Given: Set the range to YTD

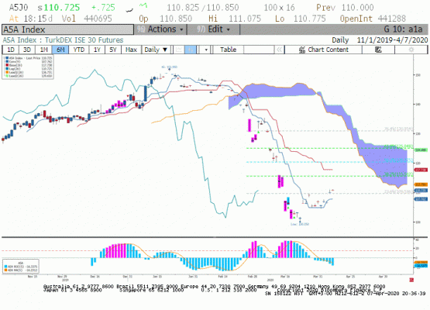Looking at the screenshot, I should [79, 50].
